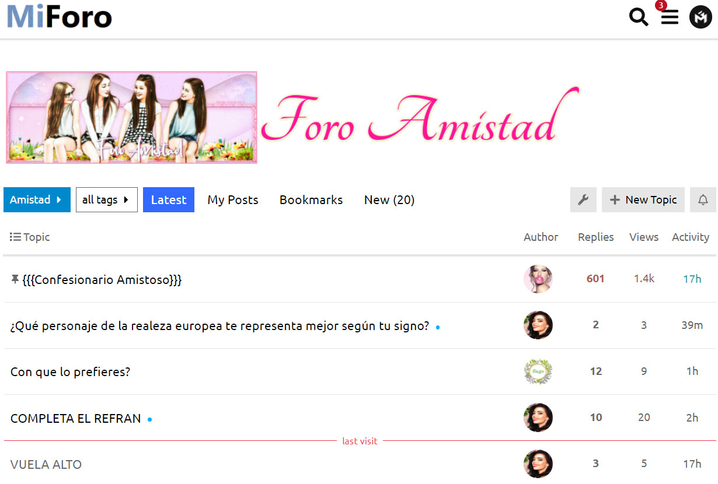Open the hamburger menu with notification badge
The image size is (718, 484).
point(670,17)
